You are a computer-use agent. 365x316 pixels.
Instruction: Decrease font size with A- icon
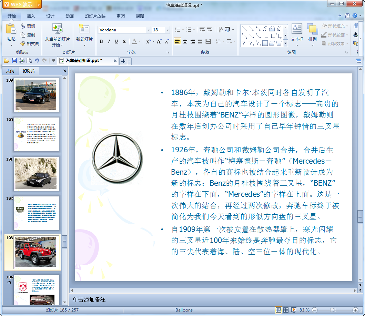[x=167, y=42]
